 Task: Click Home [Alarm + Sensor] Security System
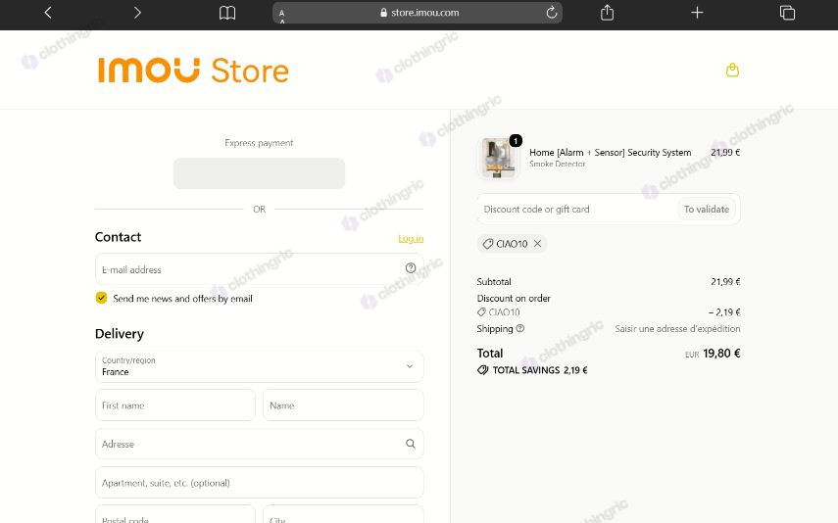tap(610, 152)
